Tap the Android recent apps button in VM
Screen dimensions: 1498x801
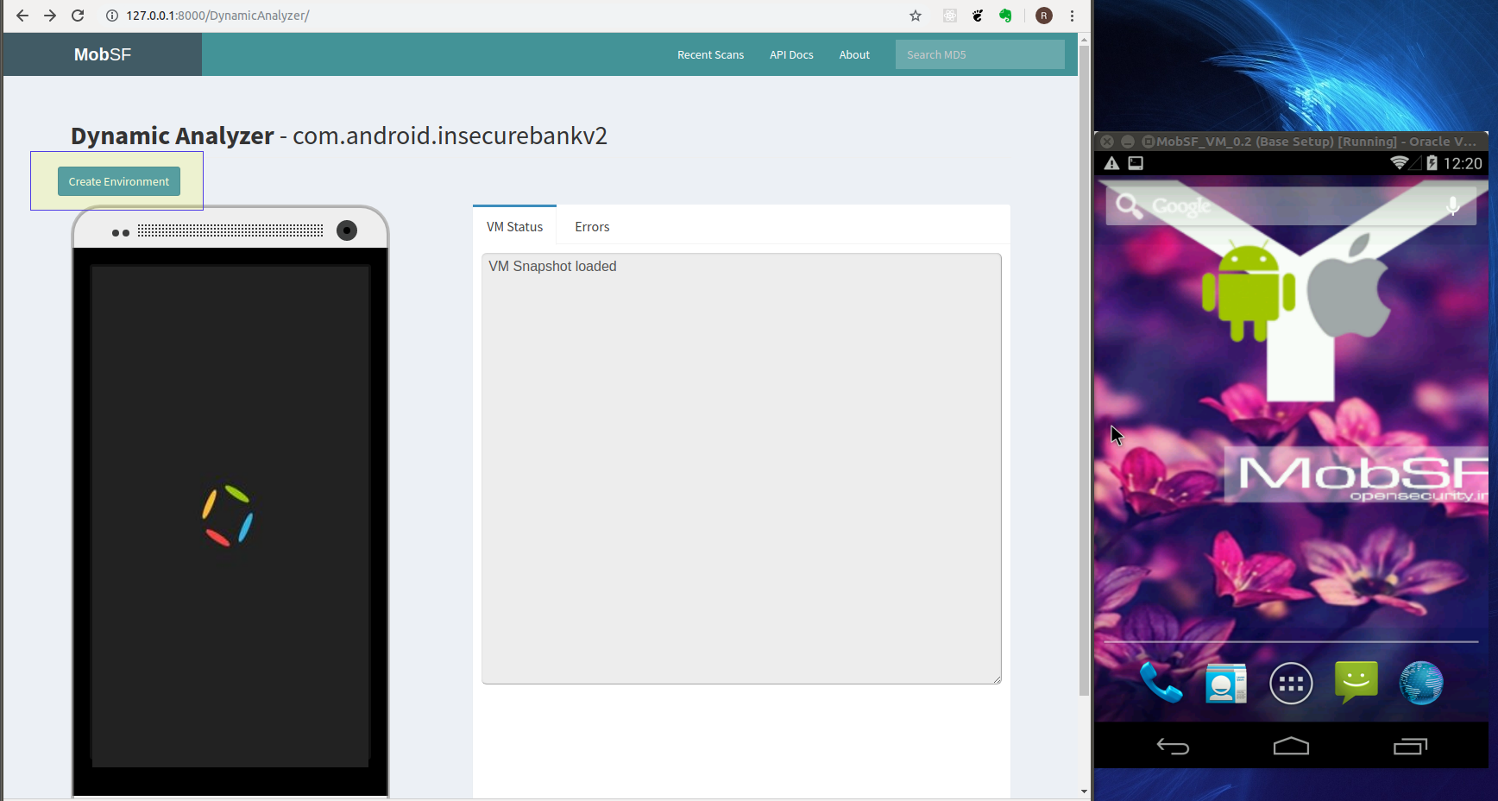point(1410,746)
